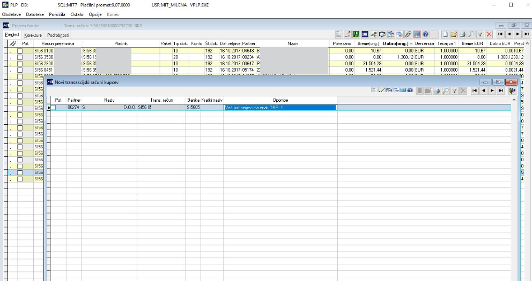Click the green TK icon in Prejem banke toolbar

pos(356,34)
